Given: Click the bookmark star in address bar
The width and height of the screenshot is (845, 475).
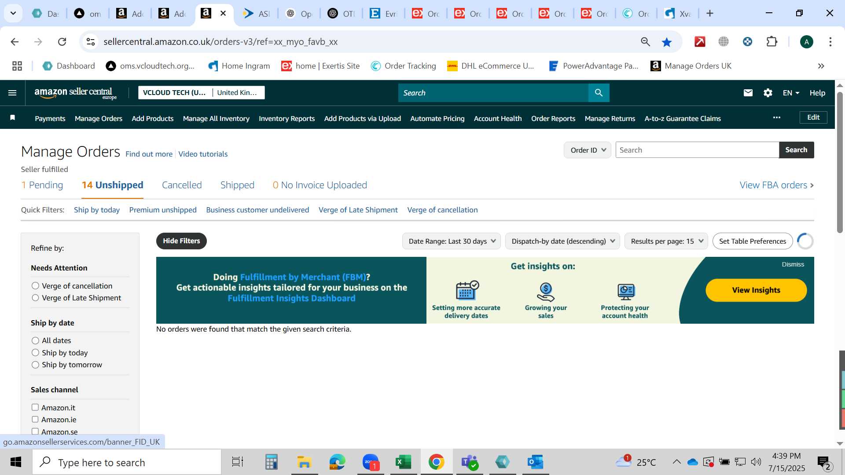Looking at the screenshot, I should point(667,42).
